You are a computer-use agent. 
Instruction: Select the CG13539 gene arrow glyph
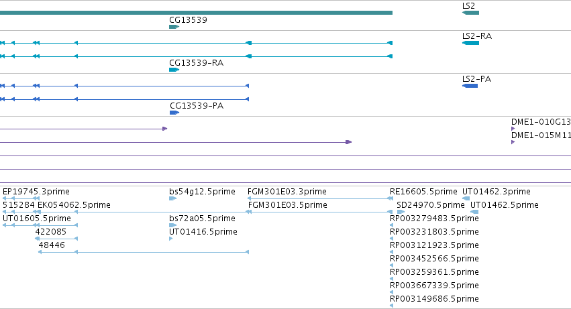(174, 27)
